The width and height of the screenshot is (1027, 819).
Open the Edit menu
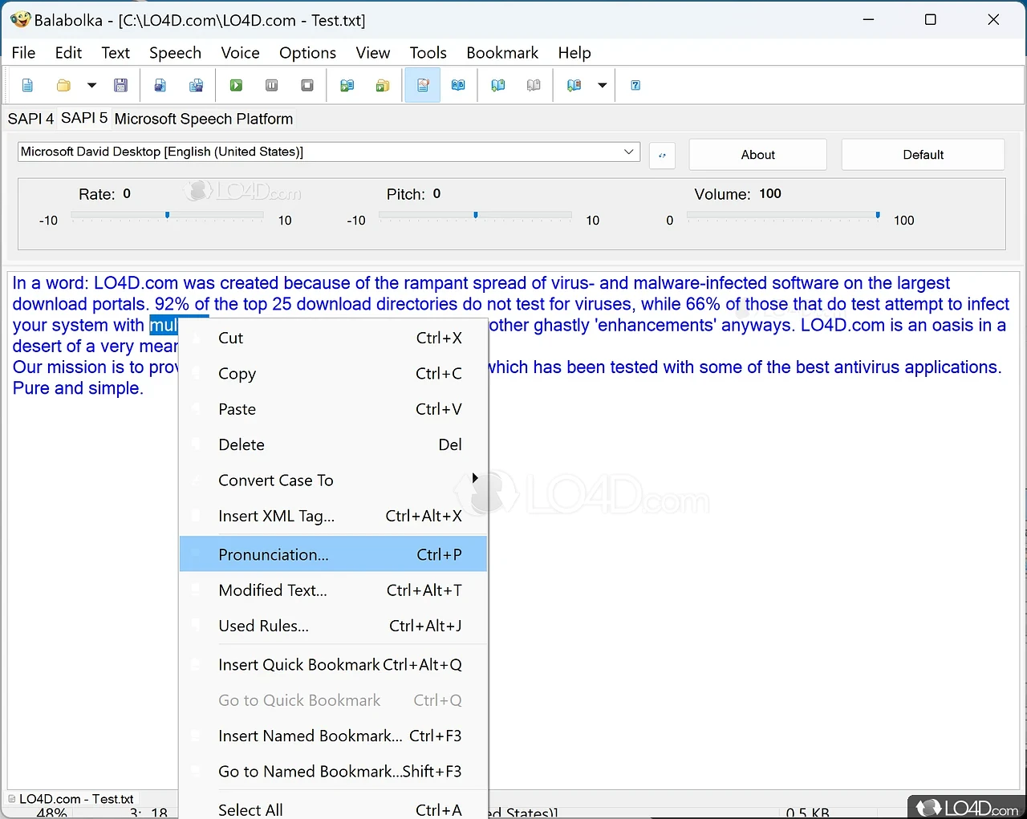pos(68,53)
